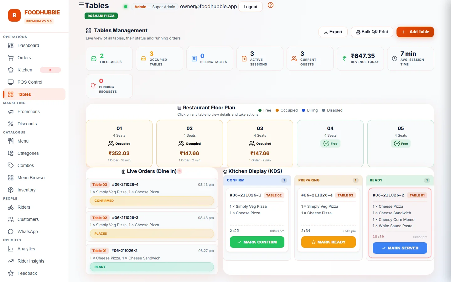Click the Riders bike icon
Screen dimensions: 451x282
11,207
